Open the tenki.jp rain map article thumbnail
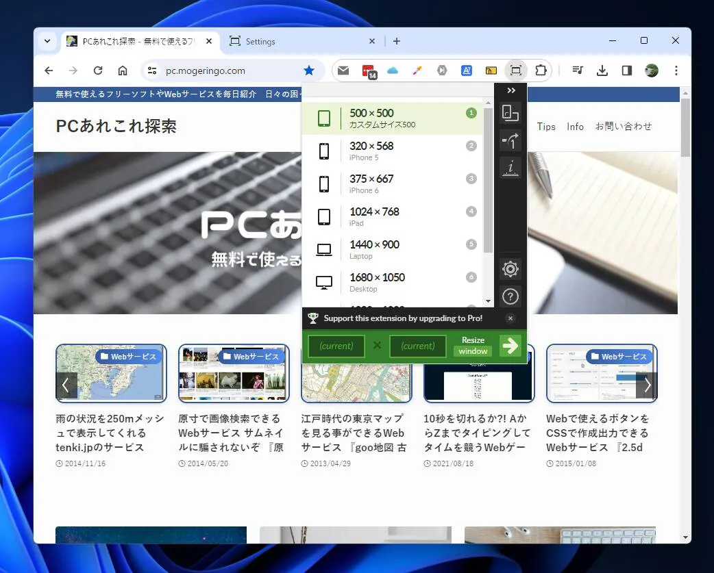The image size is (714, 573). coord(111,373)
